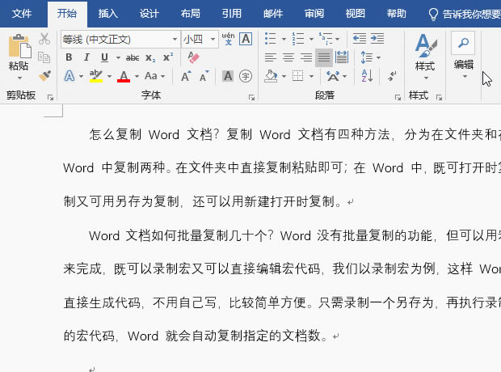501x372 pixels.
Task: Toggle italic formatting
Action: point(86,57)
